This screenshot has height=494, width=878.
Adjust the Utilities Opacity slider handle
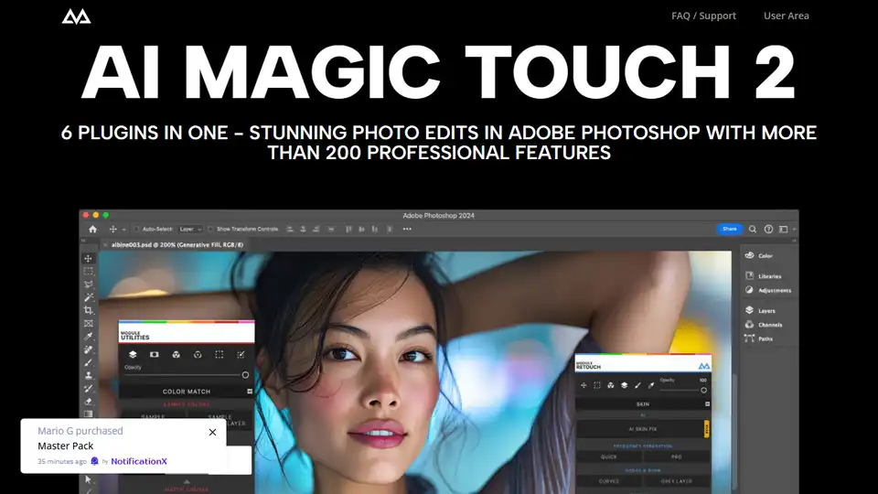point(245,375)
